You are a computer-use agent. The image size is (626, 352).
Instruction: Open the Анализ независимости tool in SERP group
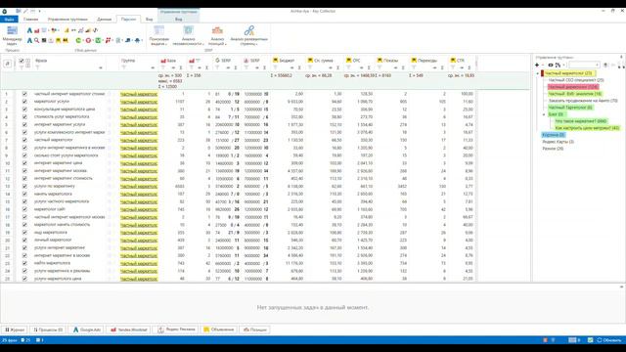(189, 35)
